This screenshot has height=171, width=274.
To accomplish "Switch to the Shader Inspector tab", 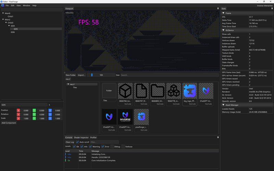I will [x=81, y=137].
